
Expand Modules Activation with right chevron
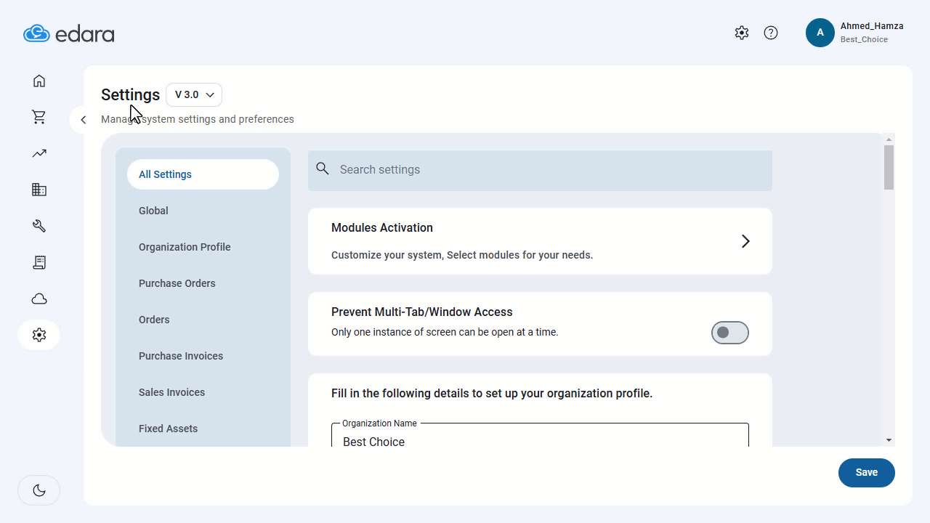(x=745, y=241)
